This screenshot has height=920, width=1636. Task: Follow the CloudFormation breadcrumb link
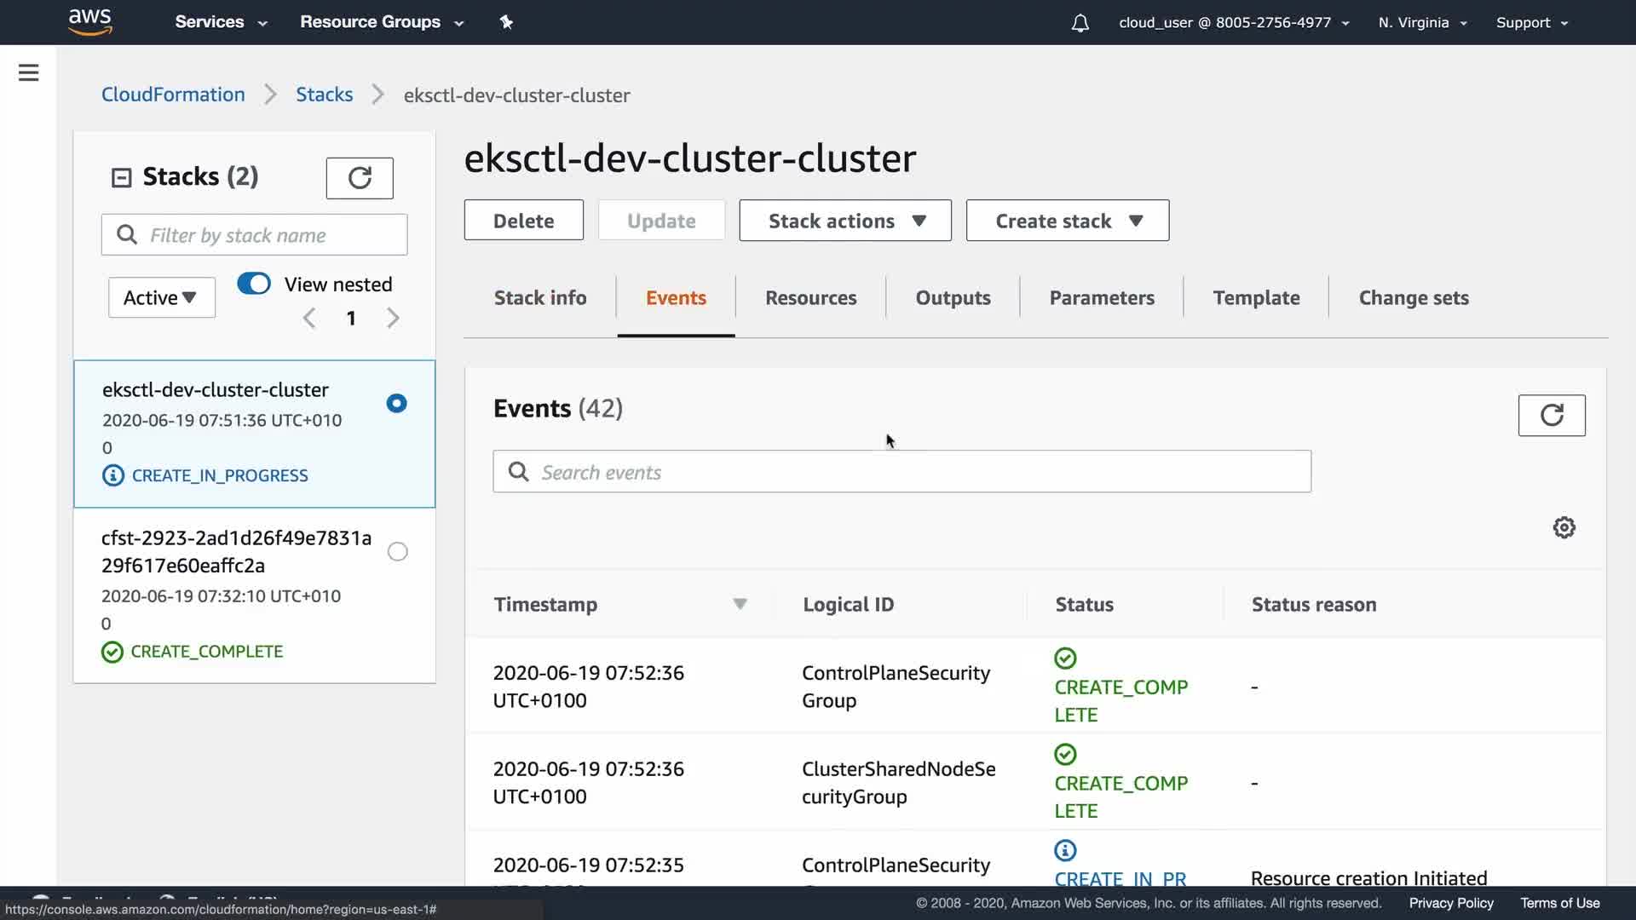(173, 95)
